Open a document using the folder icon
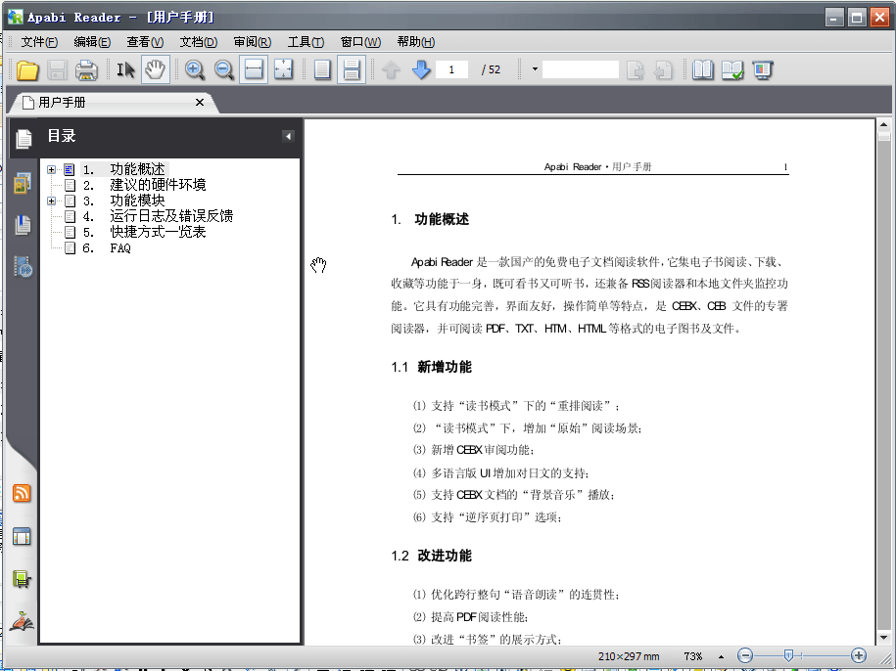This screenshot has width=896, height=671. [26, 69]
